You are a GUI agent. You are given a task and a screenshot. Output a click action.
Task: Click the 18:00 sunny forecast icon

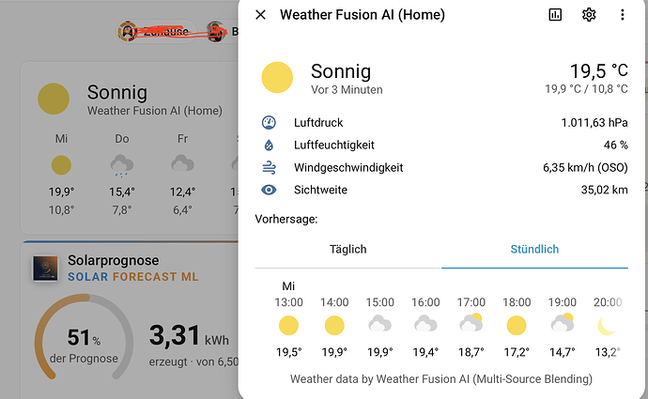click(517, 326)
